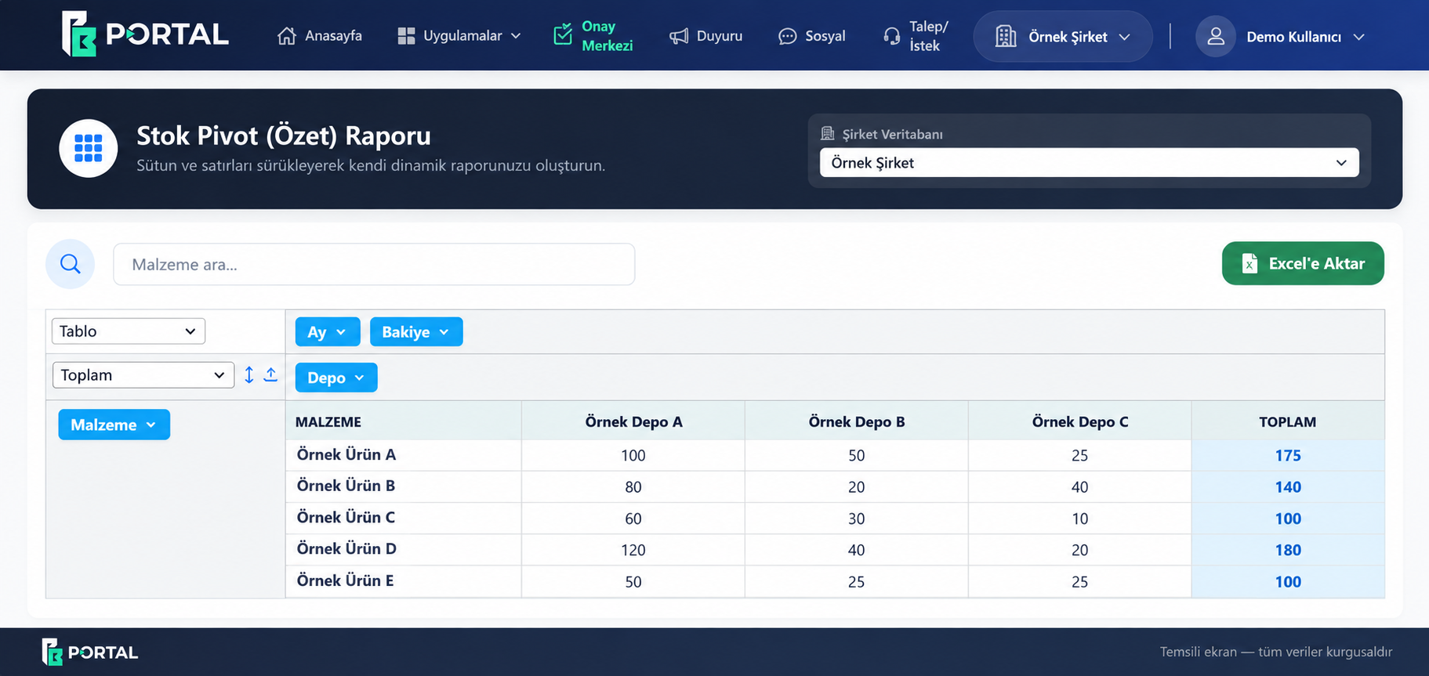Click the PORTAL logo in the footer
This screenshot has width=1429, height=676.
[90, 652]
